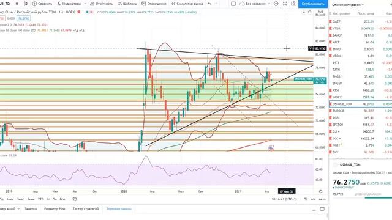Open the chart layout selector square icon
The height and width of the screenshot is (220, 392).
coord(233,4)
